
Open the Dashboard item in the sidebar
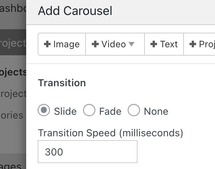point(13,9)
